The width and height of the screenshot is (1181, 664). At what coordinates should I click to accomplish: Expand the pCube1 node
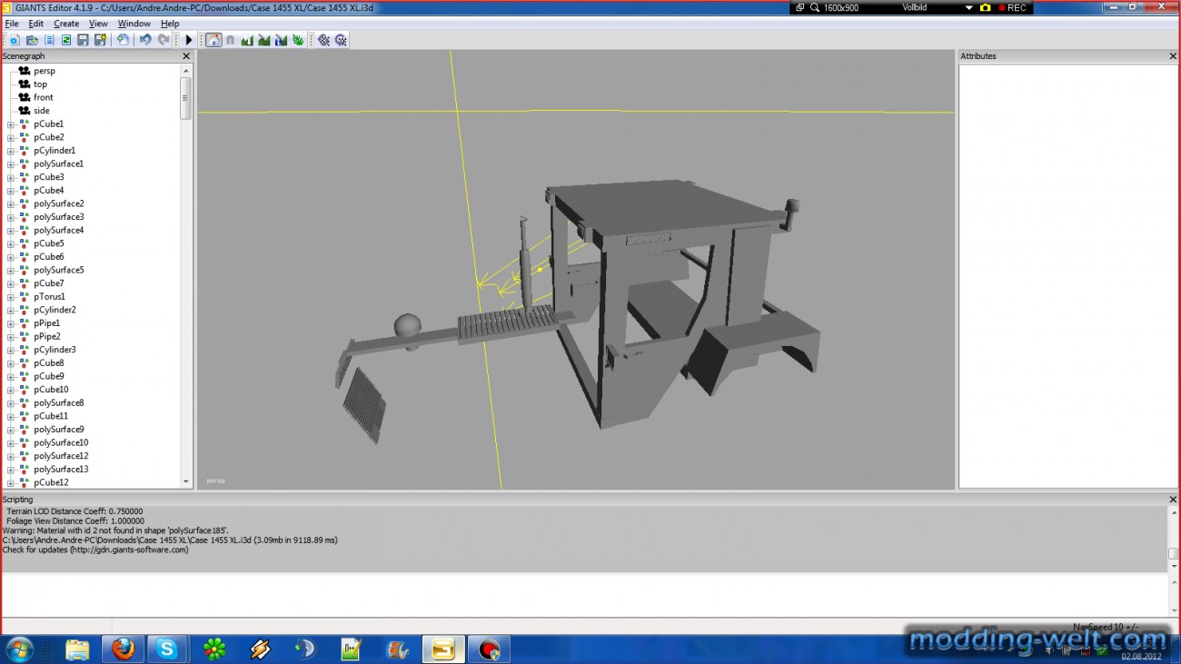11,124
